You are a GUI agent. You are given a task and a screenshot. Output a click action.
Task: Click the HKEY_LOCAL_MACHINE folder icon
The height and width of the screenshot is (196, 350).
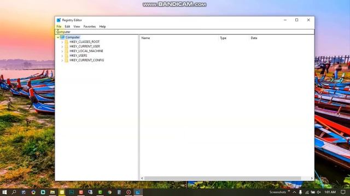point(67,51)
